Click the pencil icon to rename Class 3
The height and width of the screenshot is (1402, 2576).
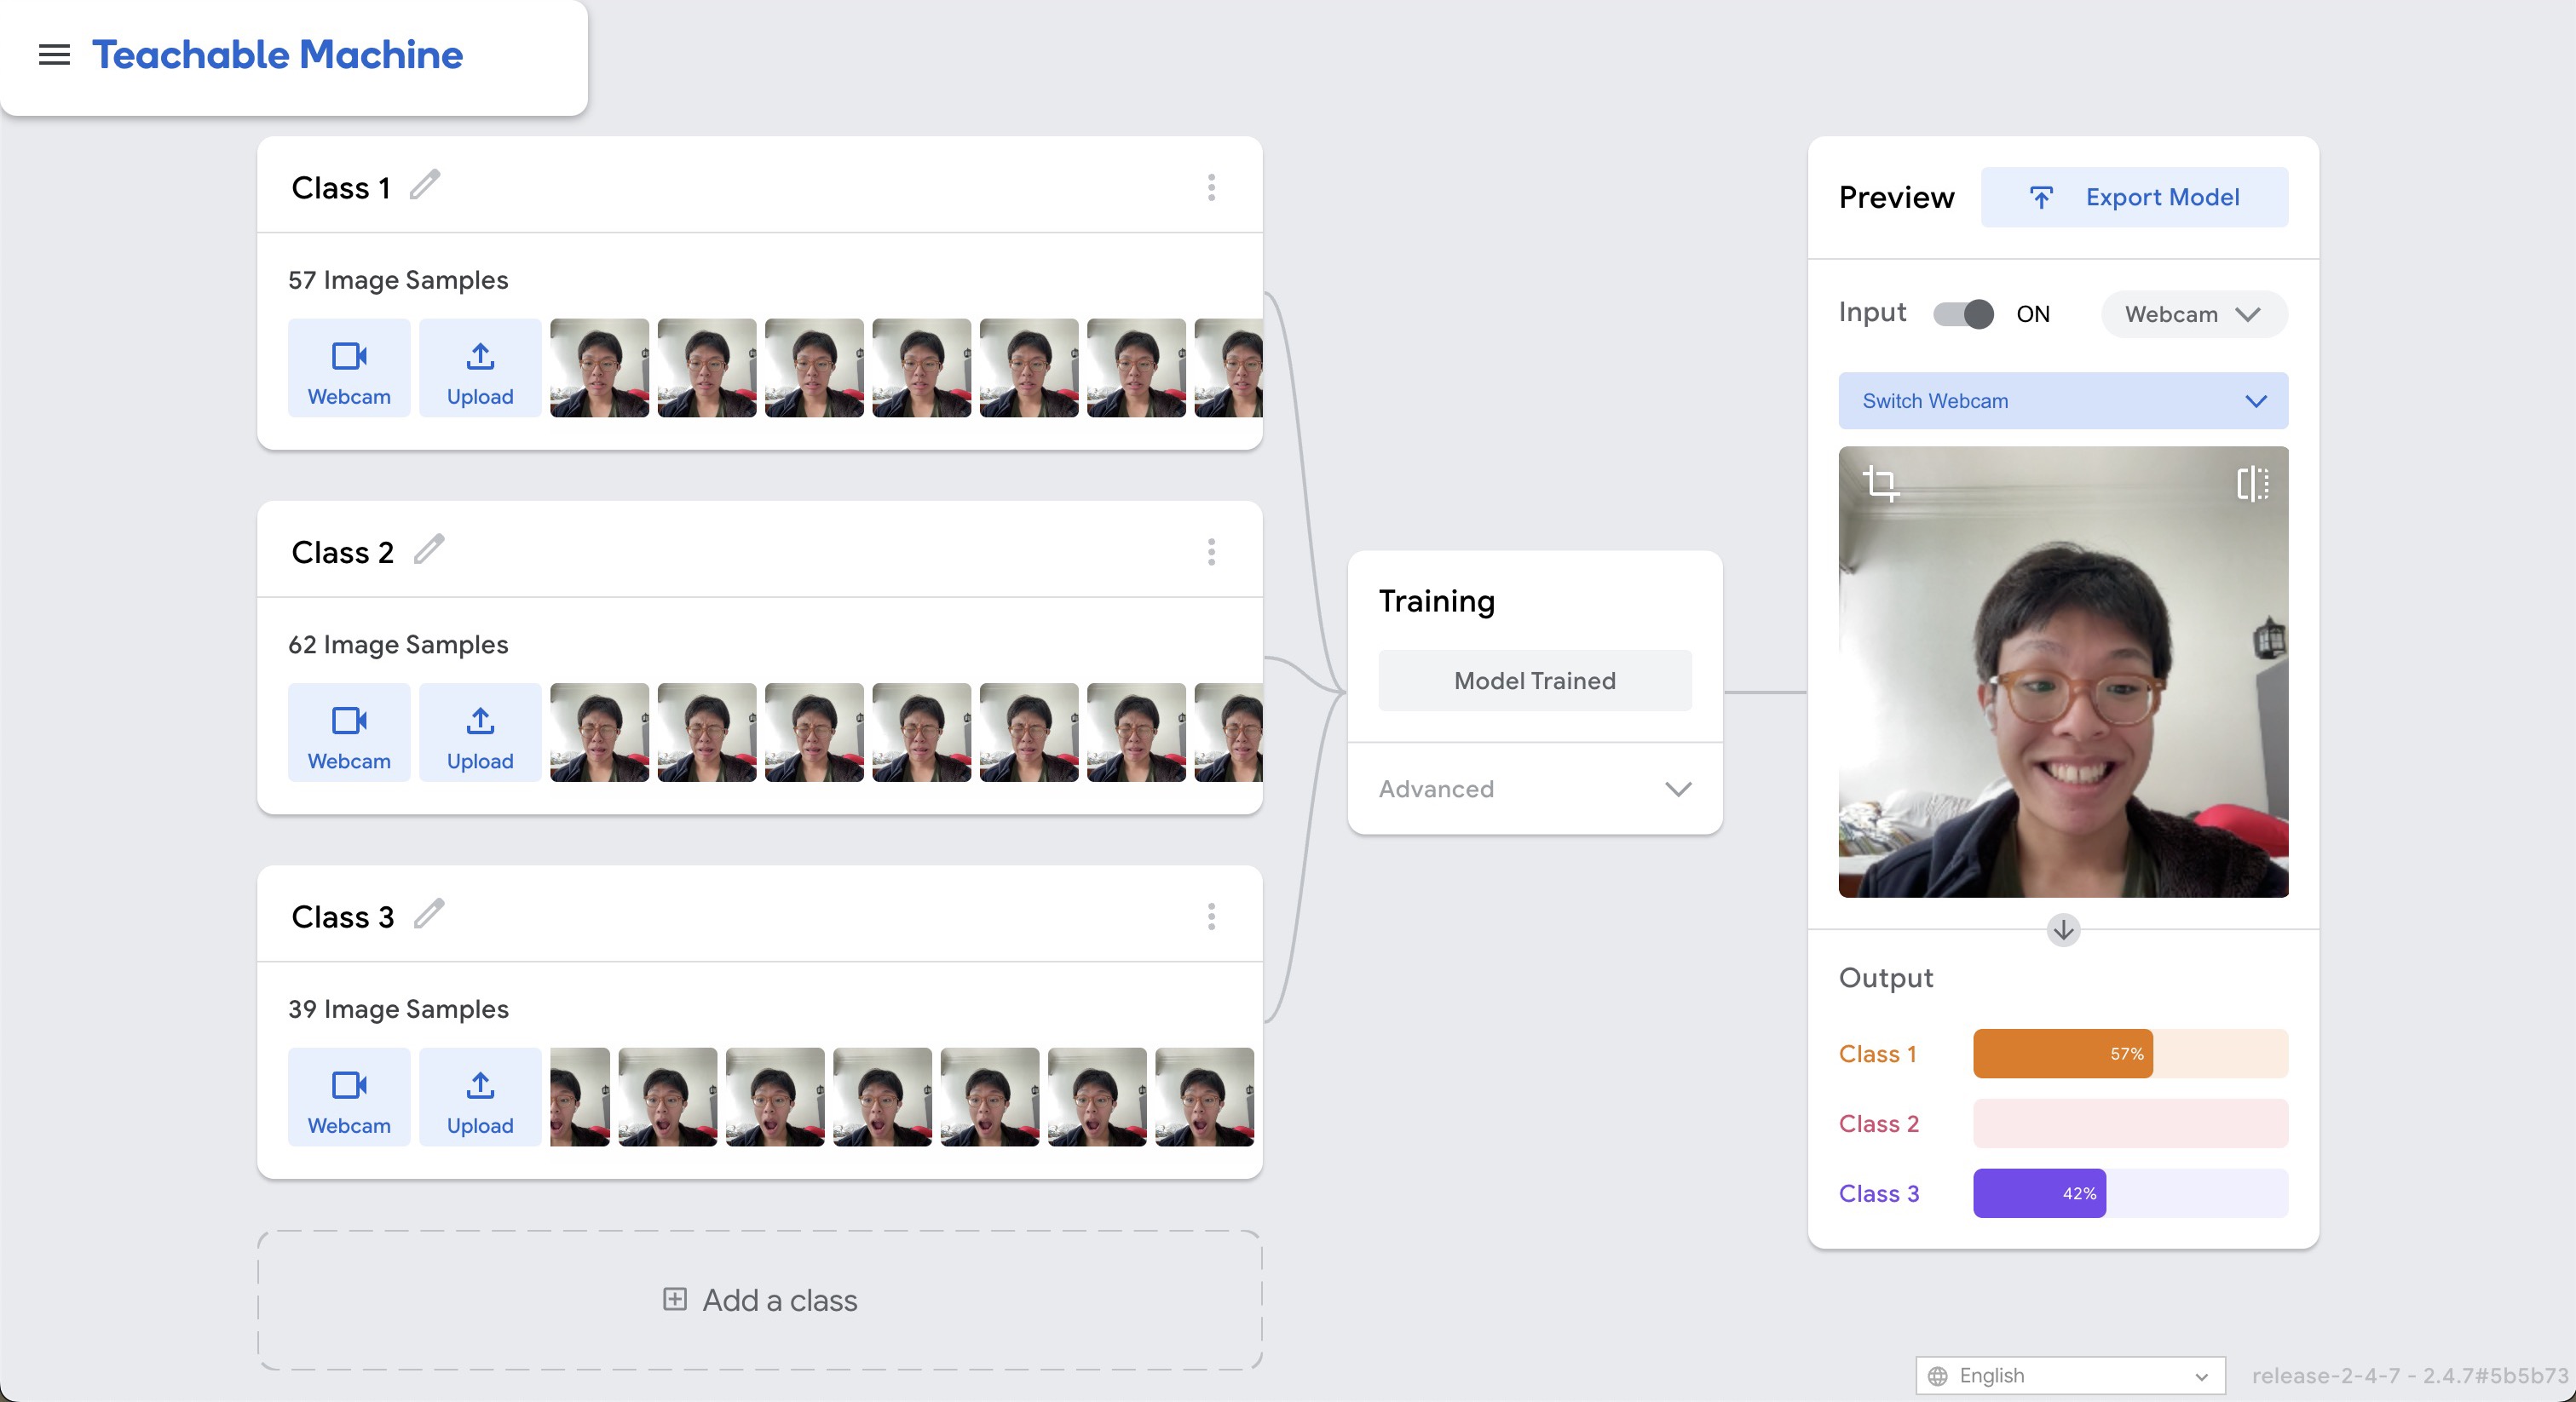click(x=429, y=914)
